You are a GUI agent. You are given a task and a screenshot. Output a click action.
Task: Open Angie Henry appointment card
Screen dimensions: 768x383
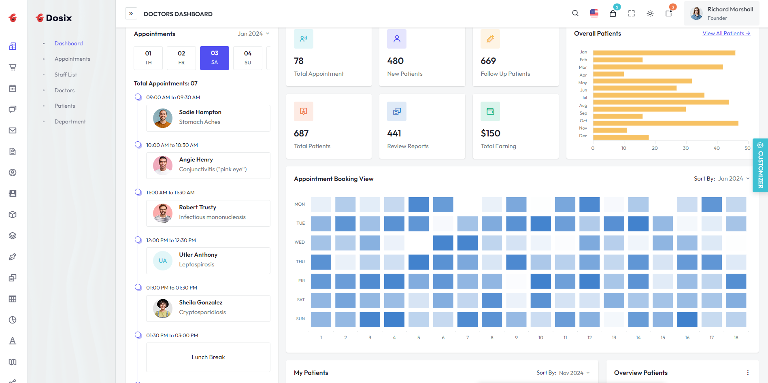(208, 166)
